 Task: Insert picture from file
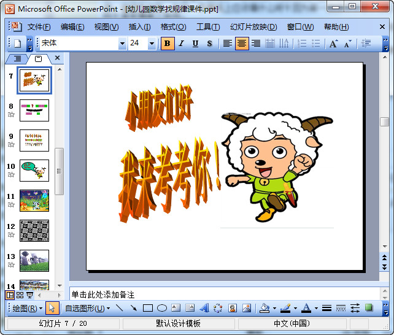(247, 308)
